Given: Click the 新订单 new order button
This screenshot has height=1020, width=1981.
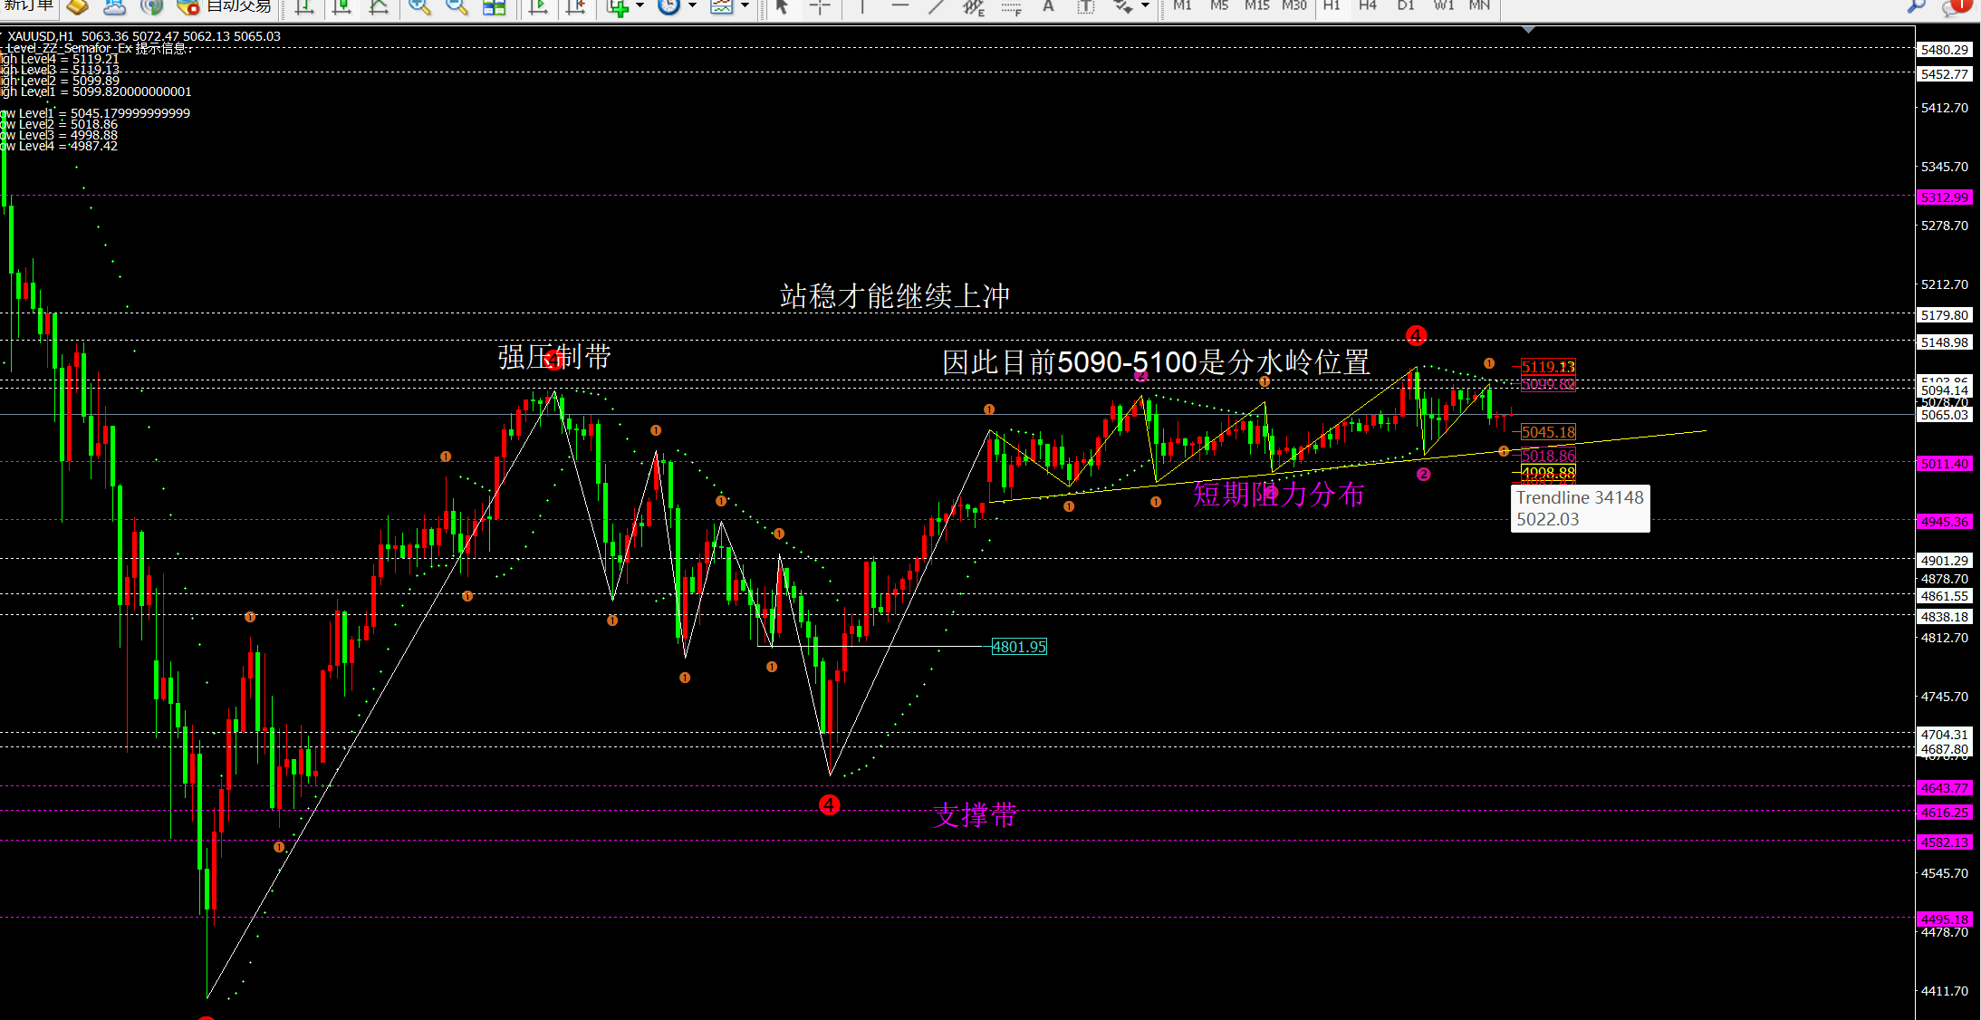Looking at the screenshot, I should [x=29, y=5].
